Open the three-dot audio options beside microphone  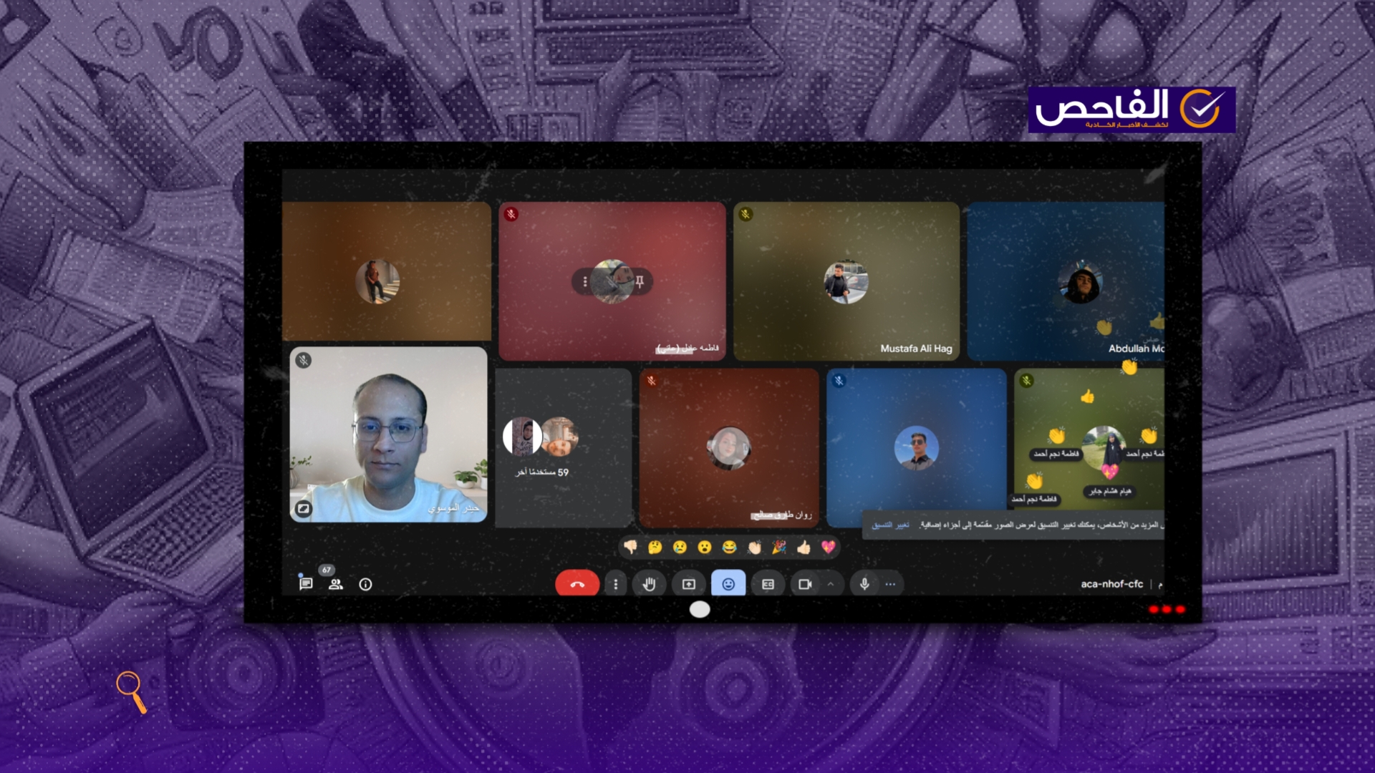tap(890, 584)
